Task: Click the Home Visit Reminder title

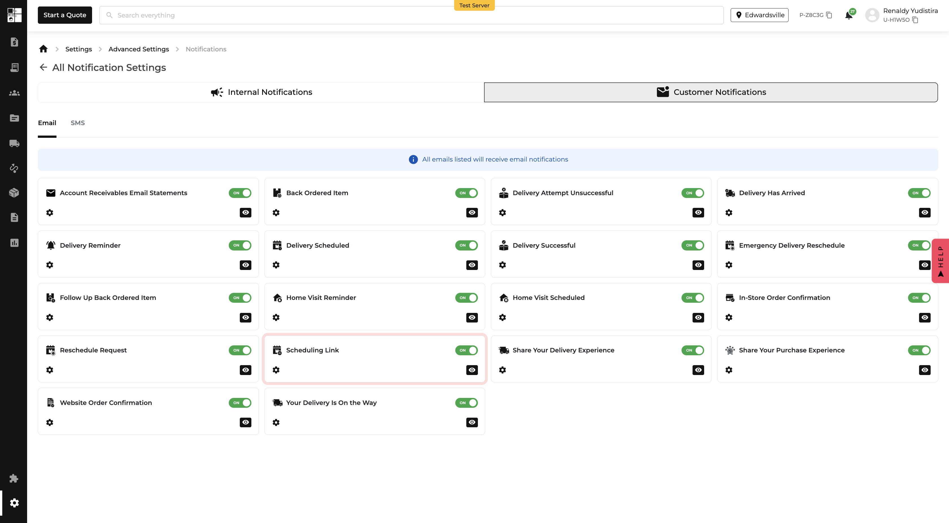Action: (x=321, y=298)
